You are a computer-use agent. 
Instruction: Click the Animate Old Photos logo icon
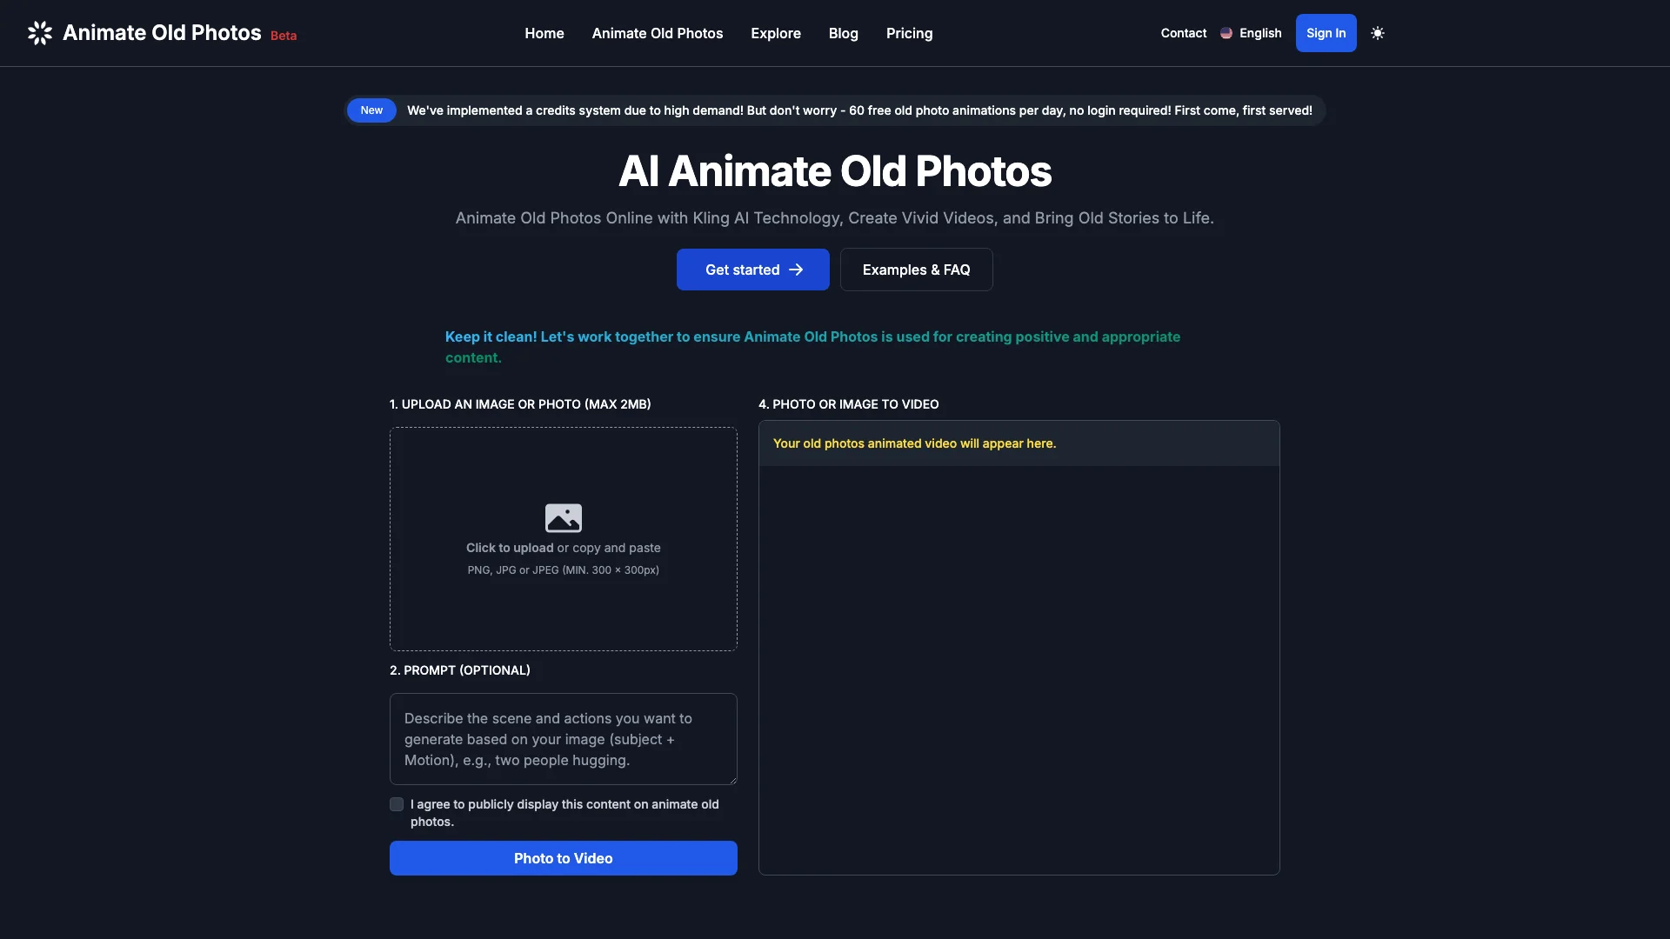pyautogui.click(x=38, y=33)
